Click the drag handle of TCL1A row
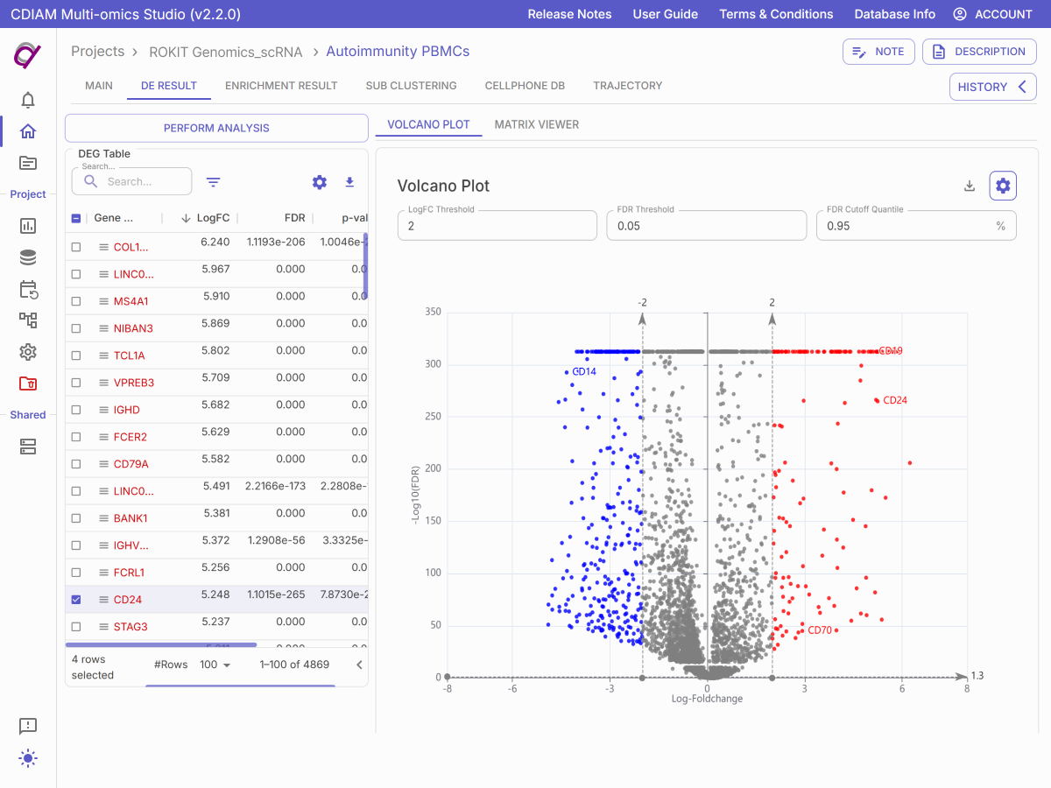 click(102, 355)
